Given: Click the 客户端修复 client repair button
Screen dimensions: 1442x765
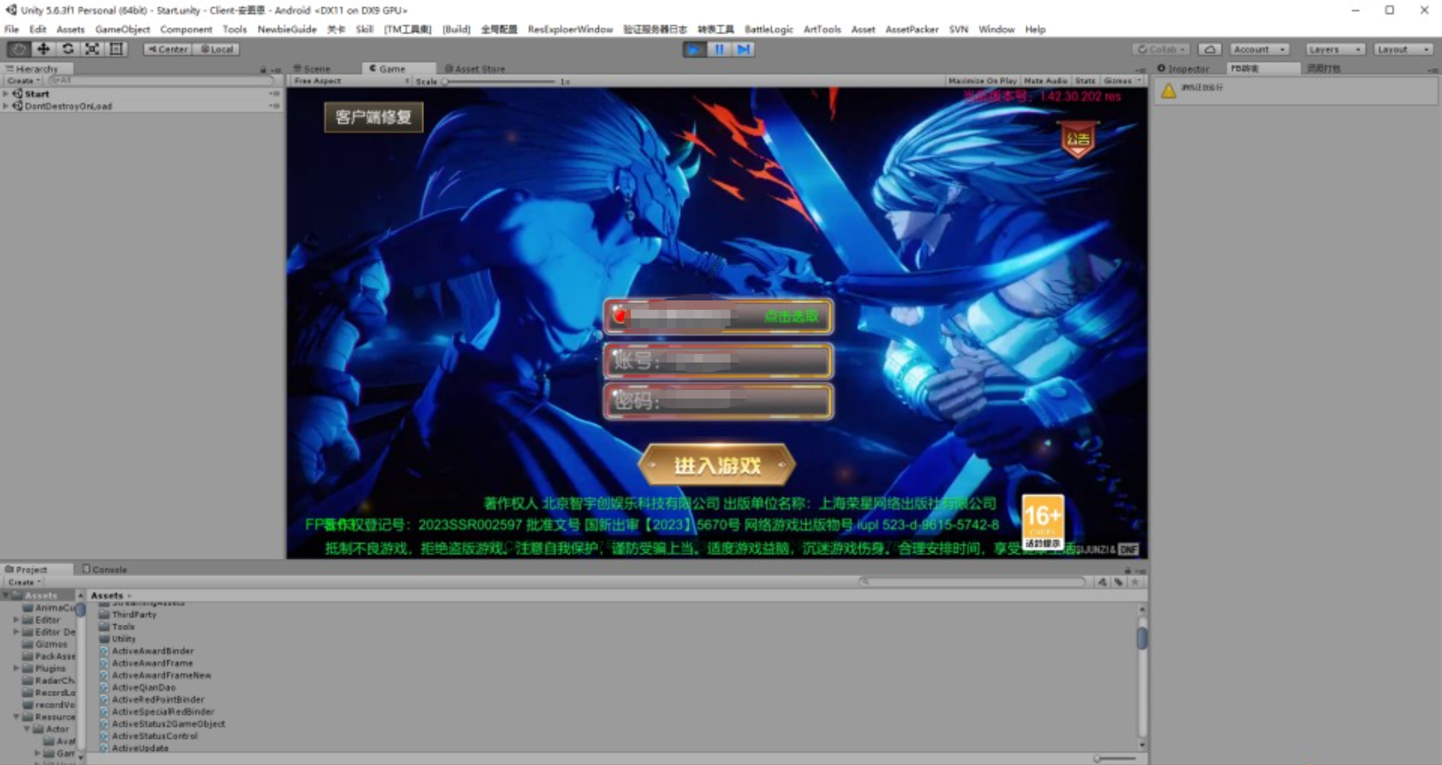Looking at the screenshot, I should (x=373, y=117).
